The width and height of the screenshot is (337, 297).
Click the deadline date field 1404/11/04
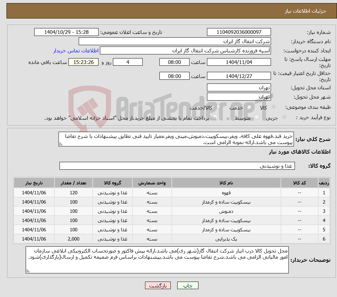coord(238,62)
